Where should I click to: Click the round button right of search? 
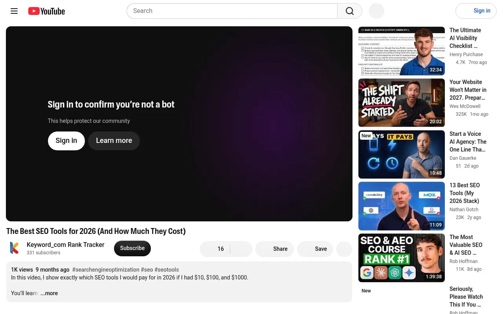click(376, 11)
